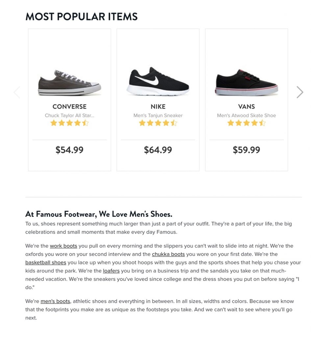Select the VANS brand name
This screenshot has width=311, height=337.
[x=247, y=107]
